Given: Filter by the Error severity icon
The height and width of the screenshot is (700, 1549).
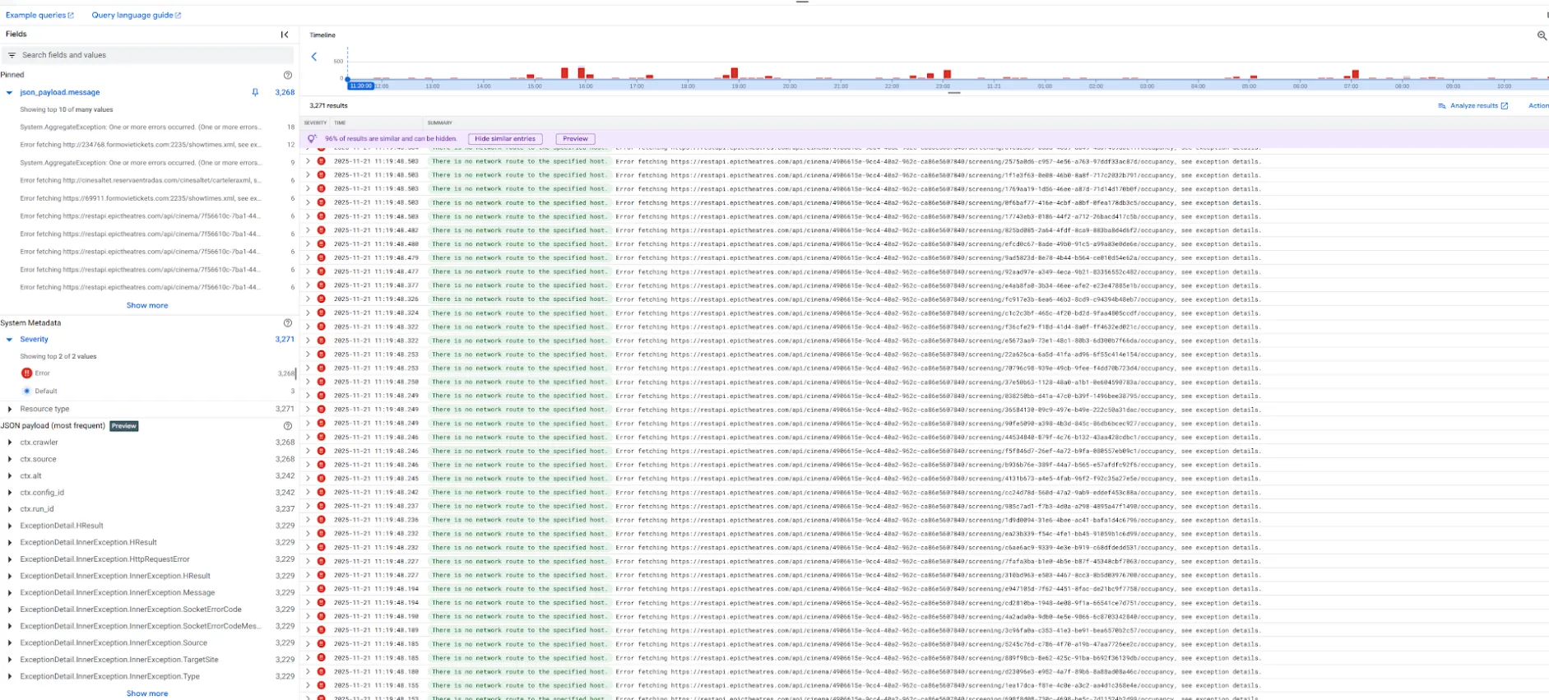Looking at the screenshot, I should [x=27, y=373].
